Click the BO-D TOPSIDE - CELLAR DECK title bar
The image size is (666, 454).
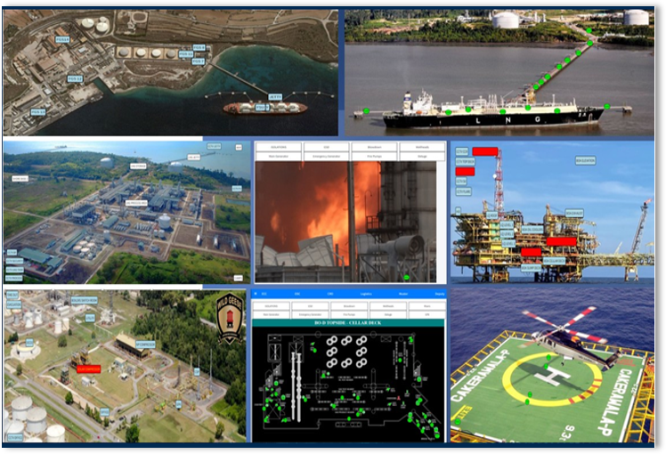tap(348, 323)
